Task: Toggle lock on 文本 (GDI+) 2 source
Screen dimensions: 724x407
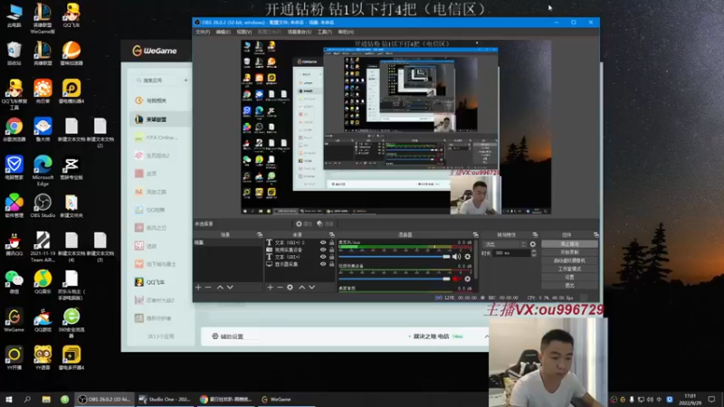Action: pos(331,242)
